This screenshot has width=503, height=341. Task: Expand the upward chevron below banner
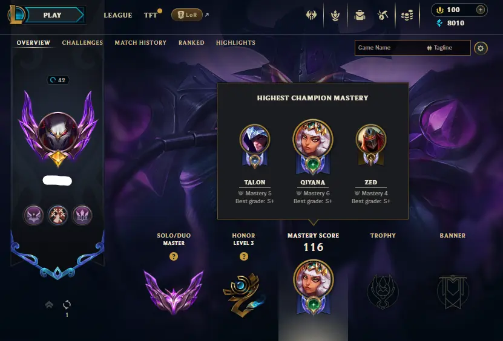coord(49,305)
